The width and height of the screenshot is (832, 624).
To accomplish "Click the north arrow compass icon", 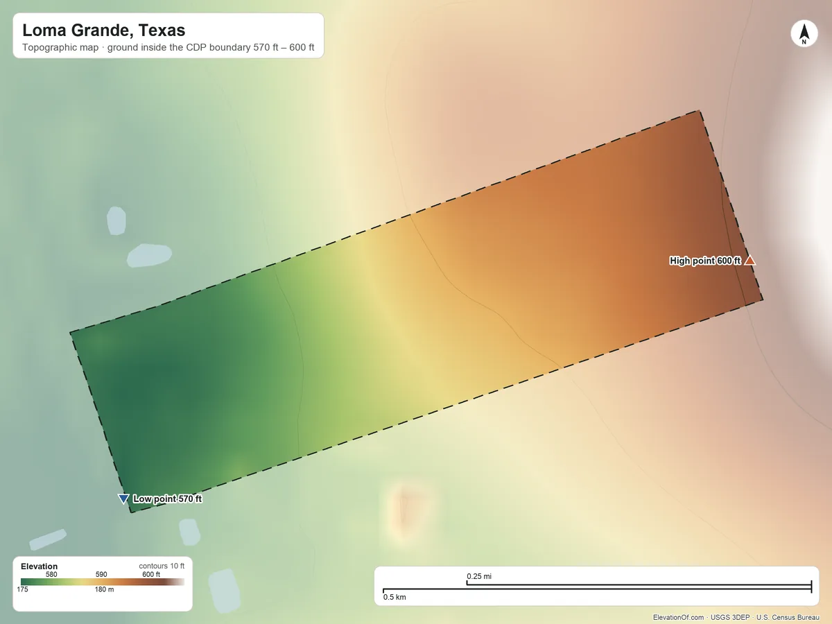I will click(804, 34).
